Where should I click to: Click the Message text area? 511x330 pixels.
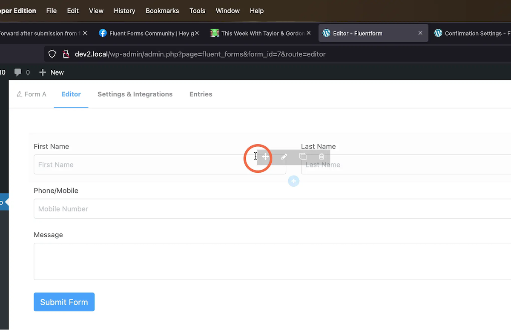click(x=170, y=262)
